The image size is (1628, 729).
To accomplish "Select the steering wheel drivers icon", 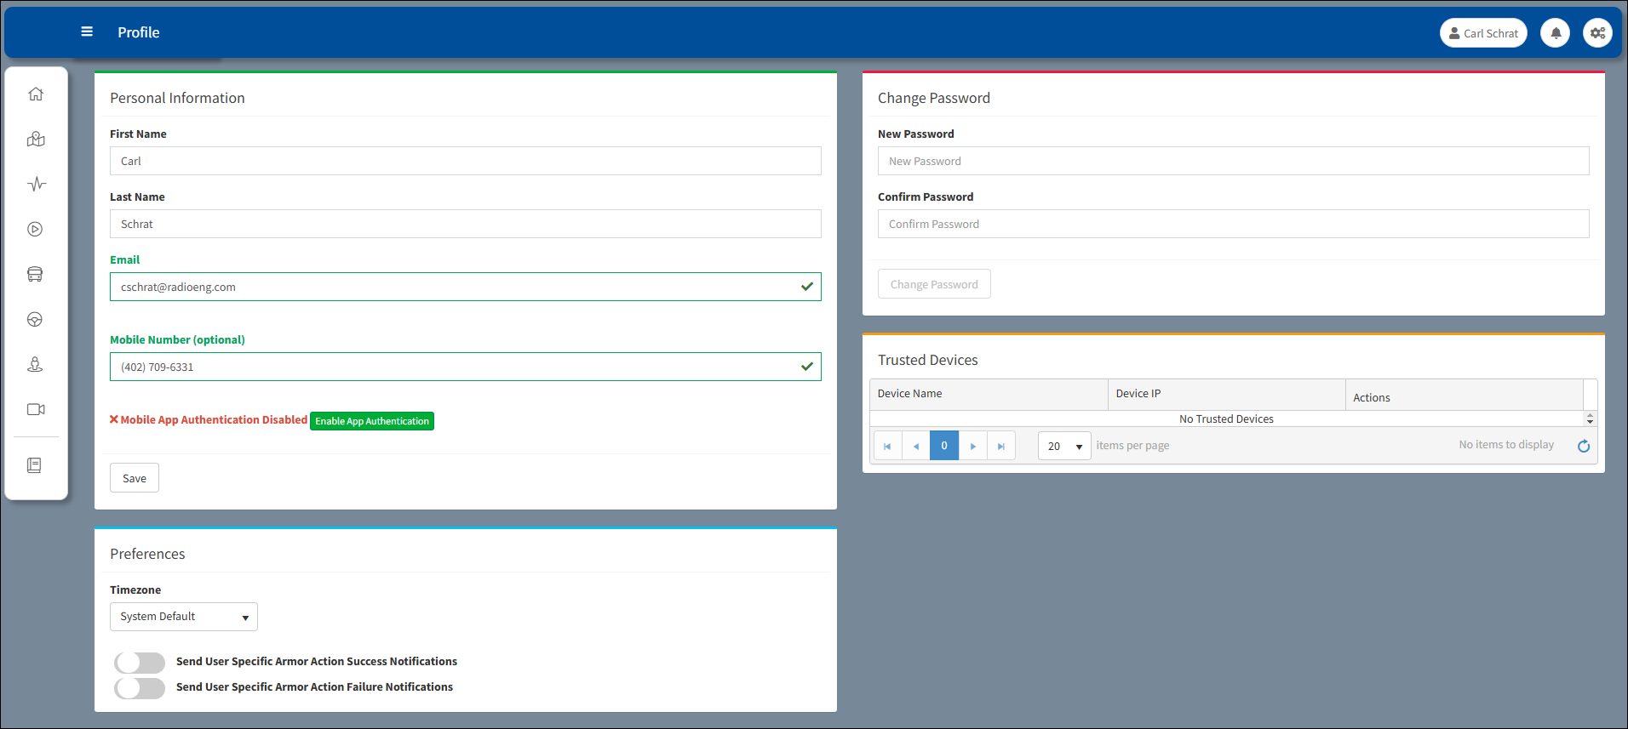I will click(36, 320).
